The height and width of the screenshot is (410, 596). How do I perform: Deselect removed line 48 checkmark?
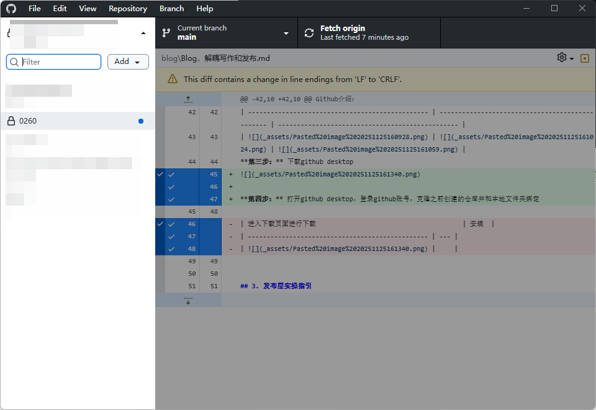tap(171, 249)
